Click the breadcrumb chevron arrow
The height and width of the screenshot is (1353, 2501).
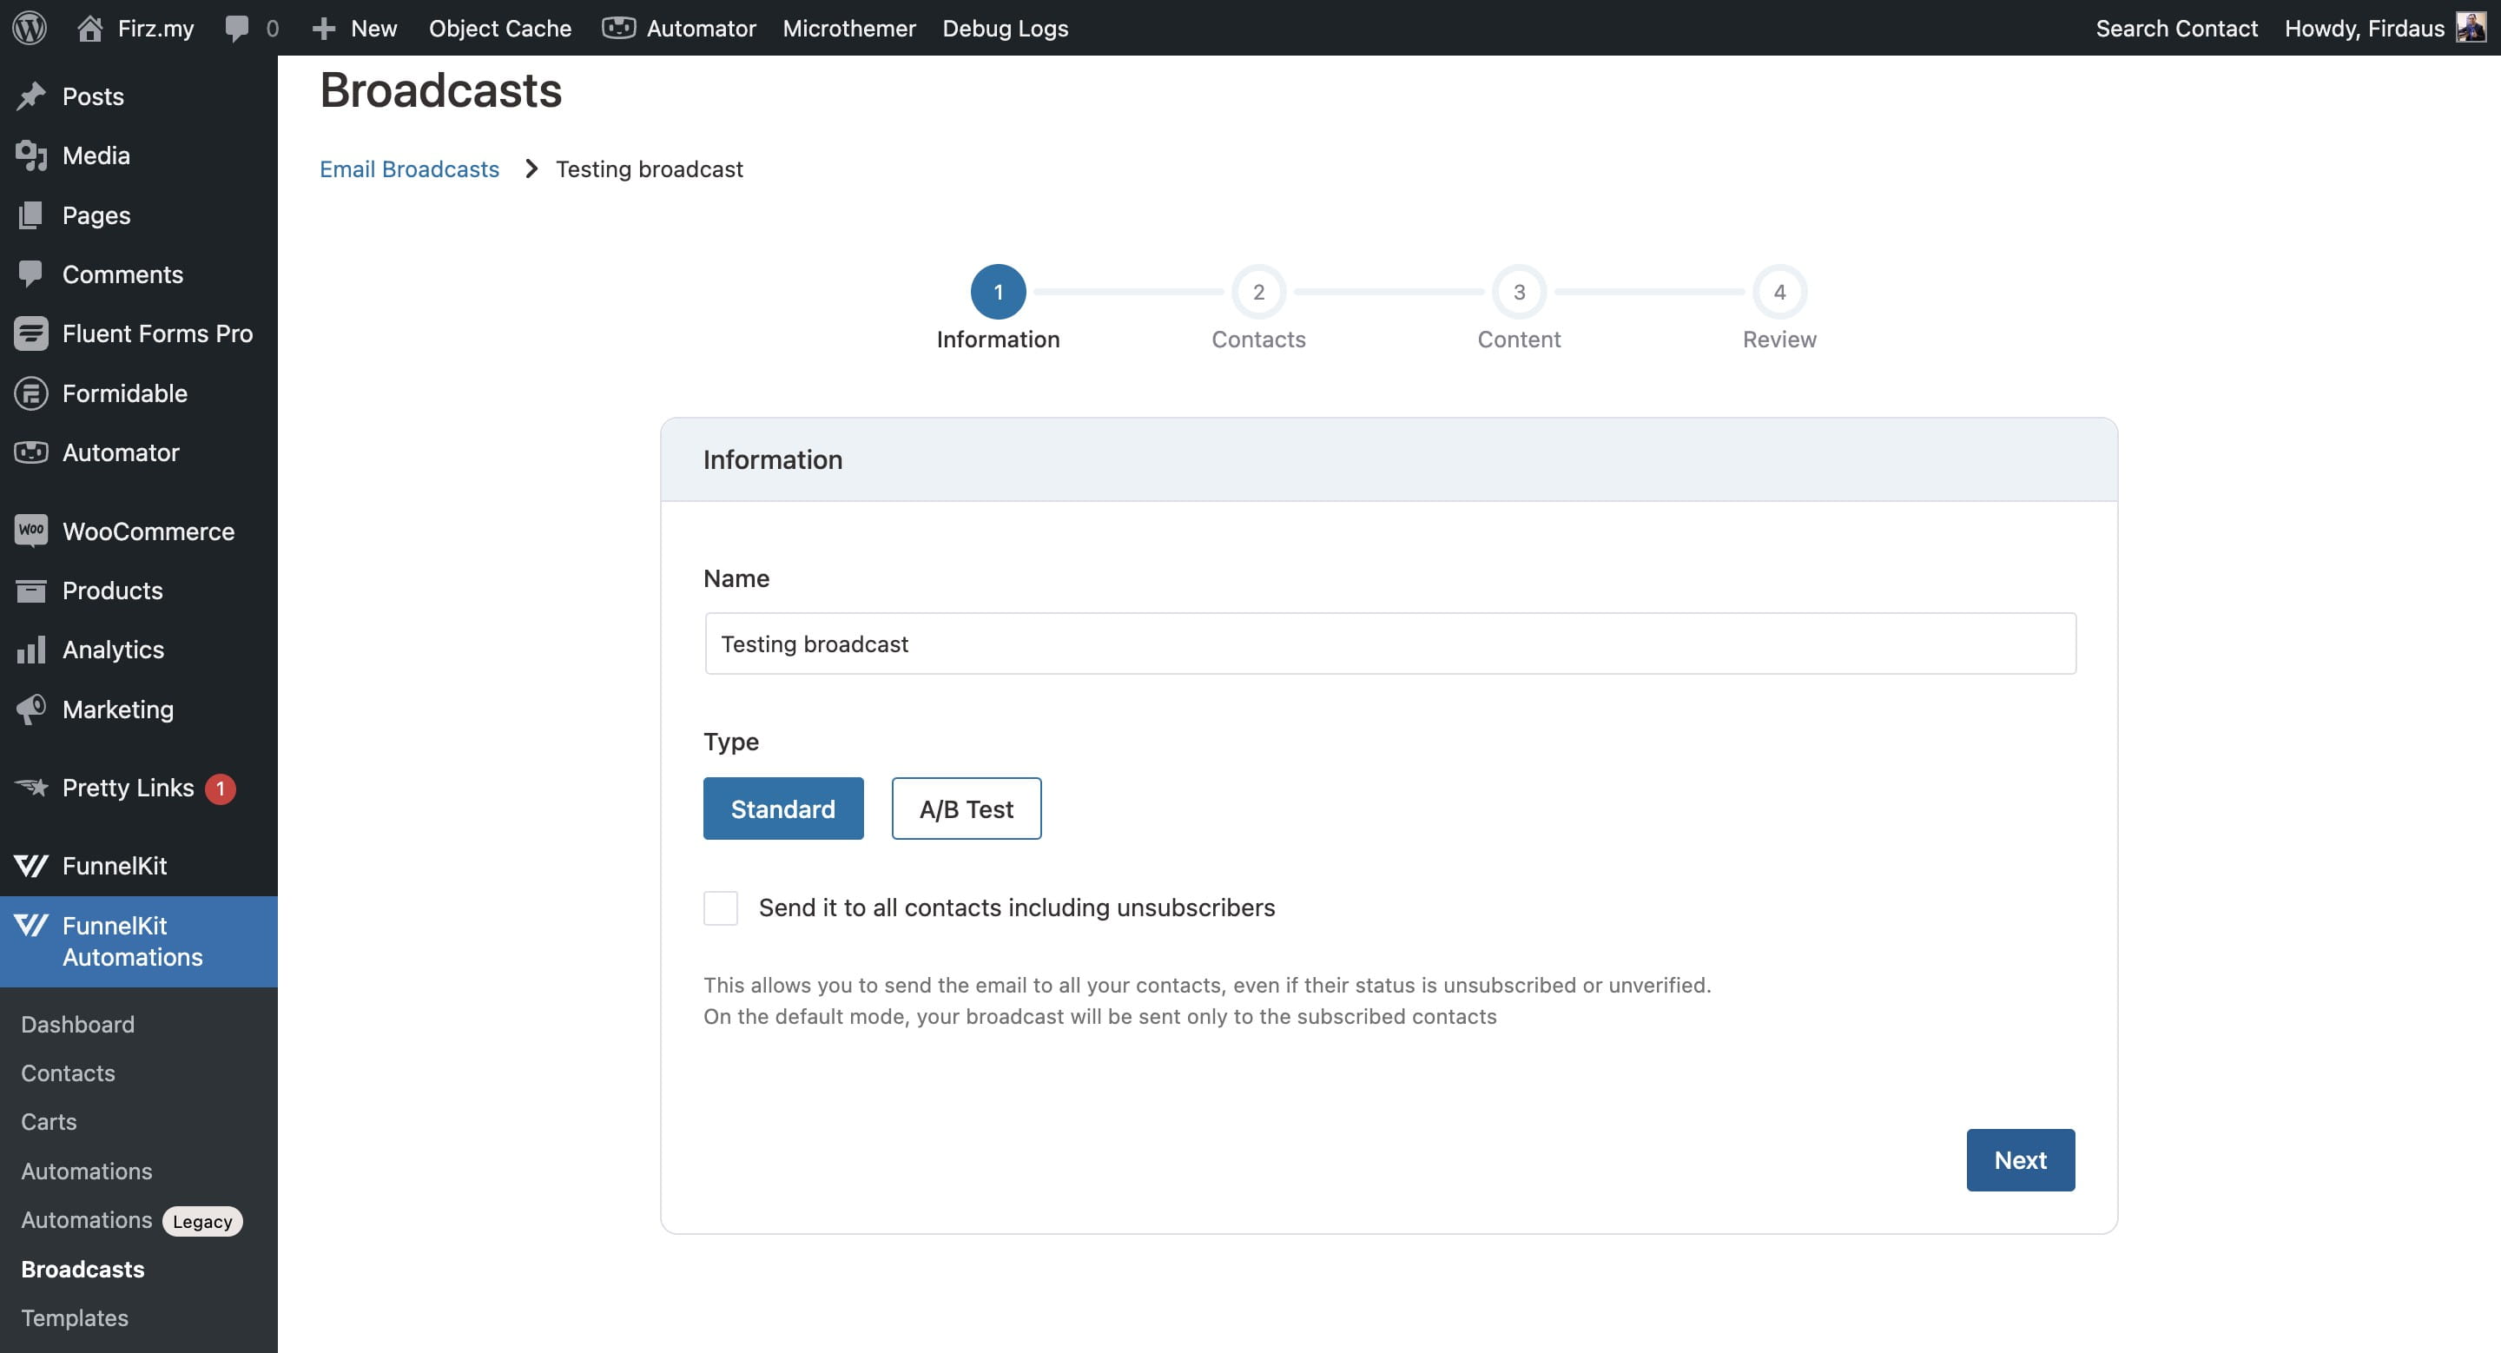click(531, 168)
